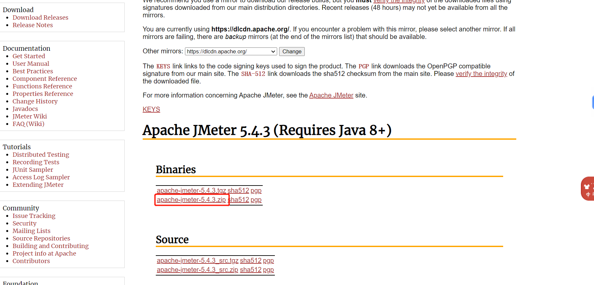Open the User Manual link

31,63
